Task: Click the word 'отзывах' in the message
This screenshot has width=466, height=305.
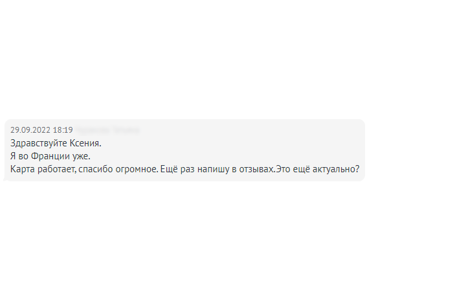Action: (256, 169)
